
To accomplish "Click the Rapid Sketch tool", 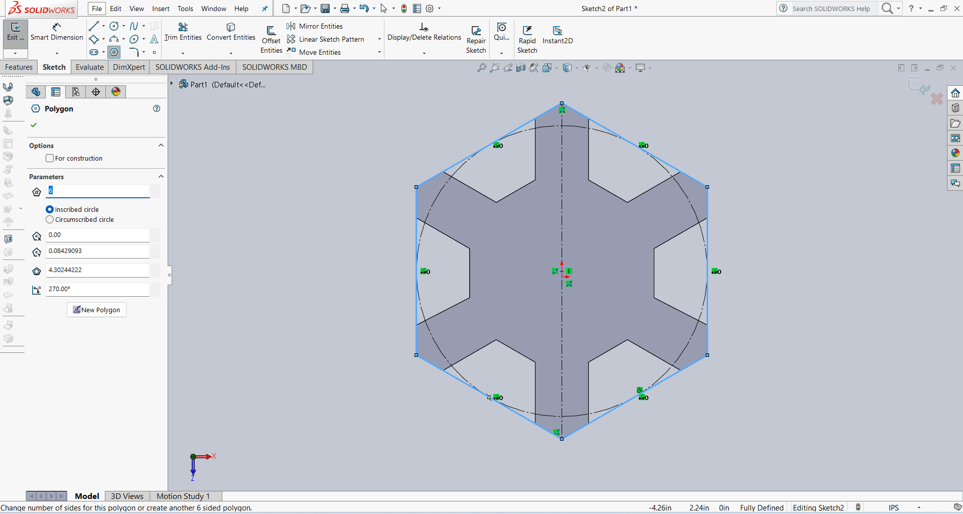I will tap(527, 39).
